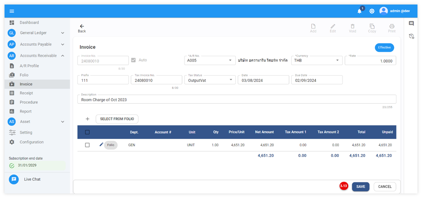Click the Back arrow icon
The height and width of the screenshot is (198, 422).
click(82, 26)
